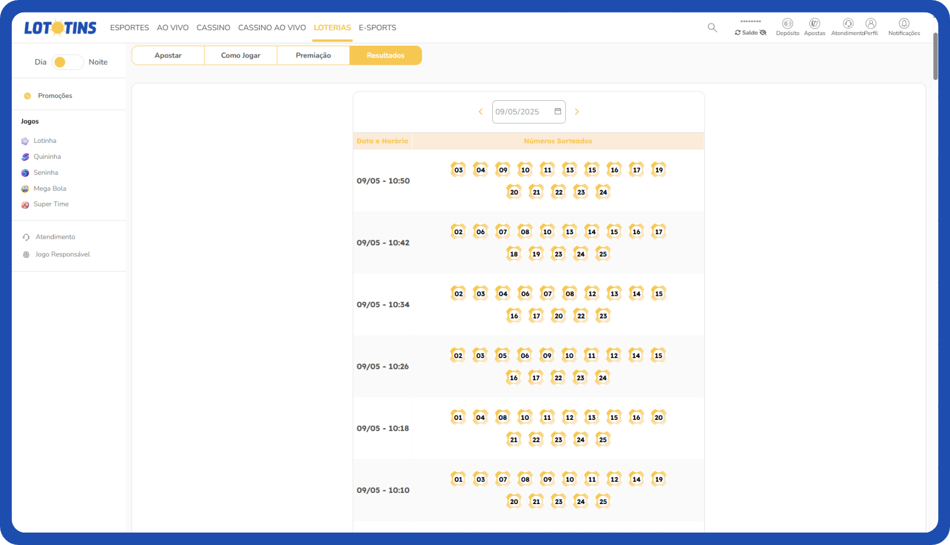Viewport: 950px width, 545px height.
Task: Open the search magnifier icon
Action: 712,27
